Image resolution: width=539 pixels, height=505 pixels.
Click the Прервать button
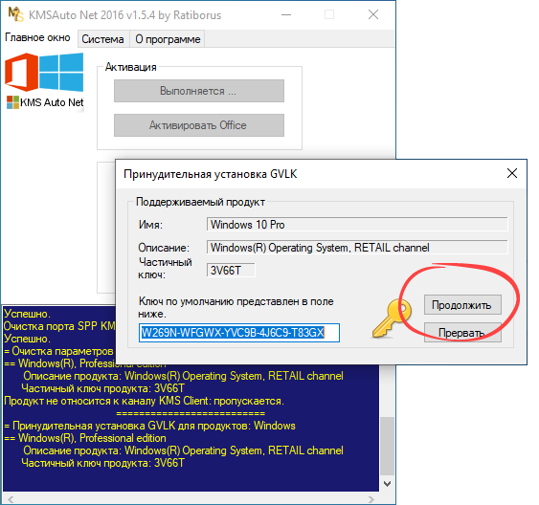point(462,332)
